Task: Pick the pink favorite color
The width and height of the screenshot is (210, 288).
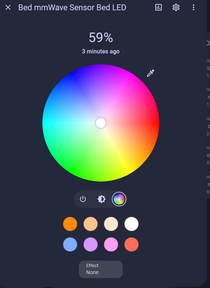Action: pyautogui.click(x=111, y=244)
